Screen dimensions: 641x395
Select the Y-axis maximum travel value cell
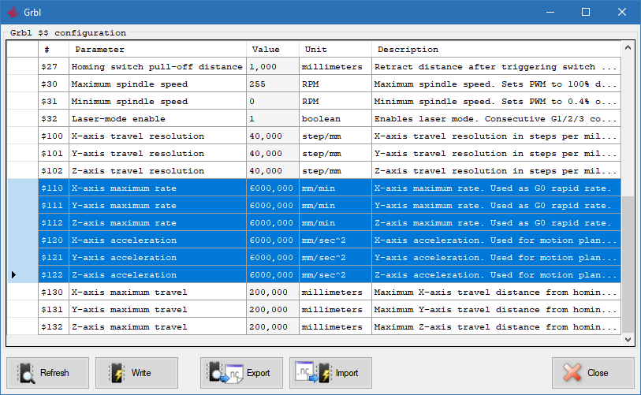273,310
